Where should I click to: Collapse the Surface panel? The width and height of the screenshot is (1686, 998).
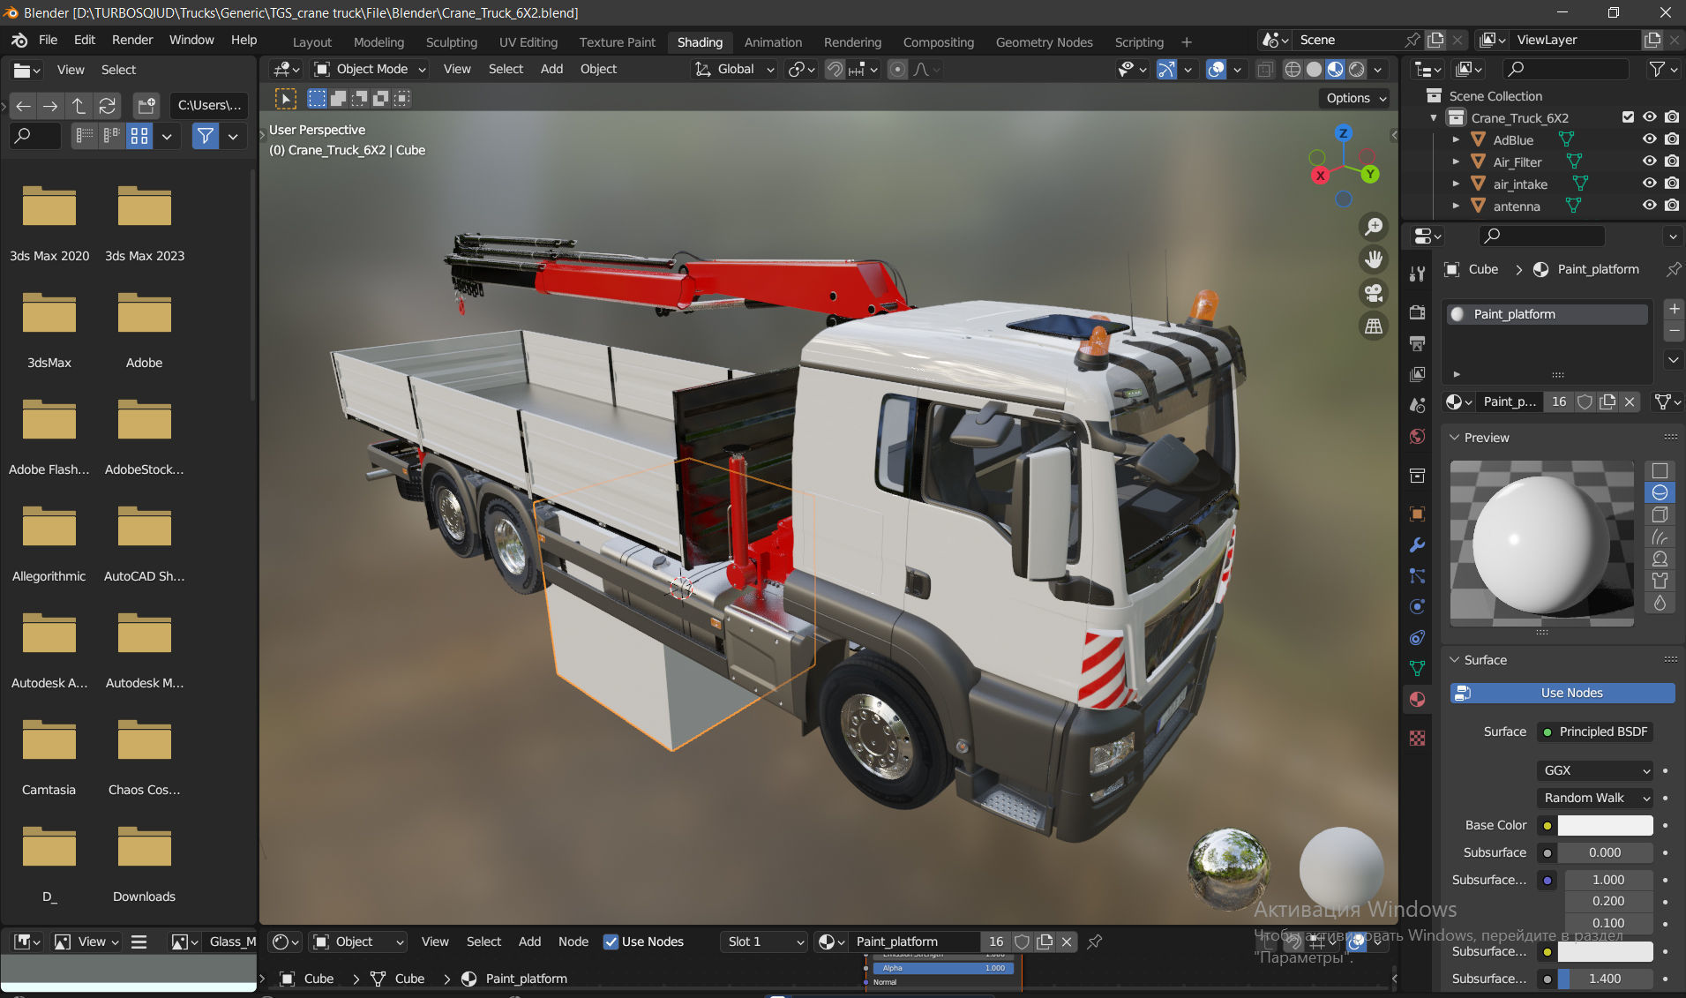click(x=1455, y=660)
